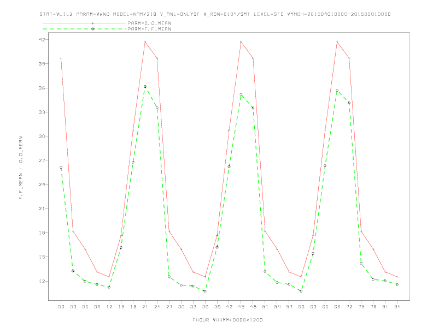433x334 pixels.
Task: Click x-axis forecast hour label 57
Action: pos(289,307)
